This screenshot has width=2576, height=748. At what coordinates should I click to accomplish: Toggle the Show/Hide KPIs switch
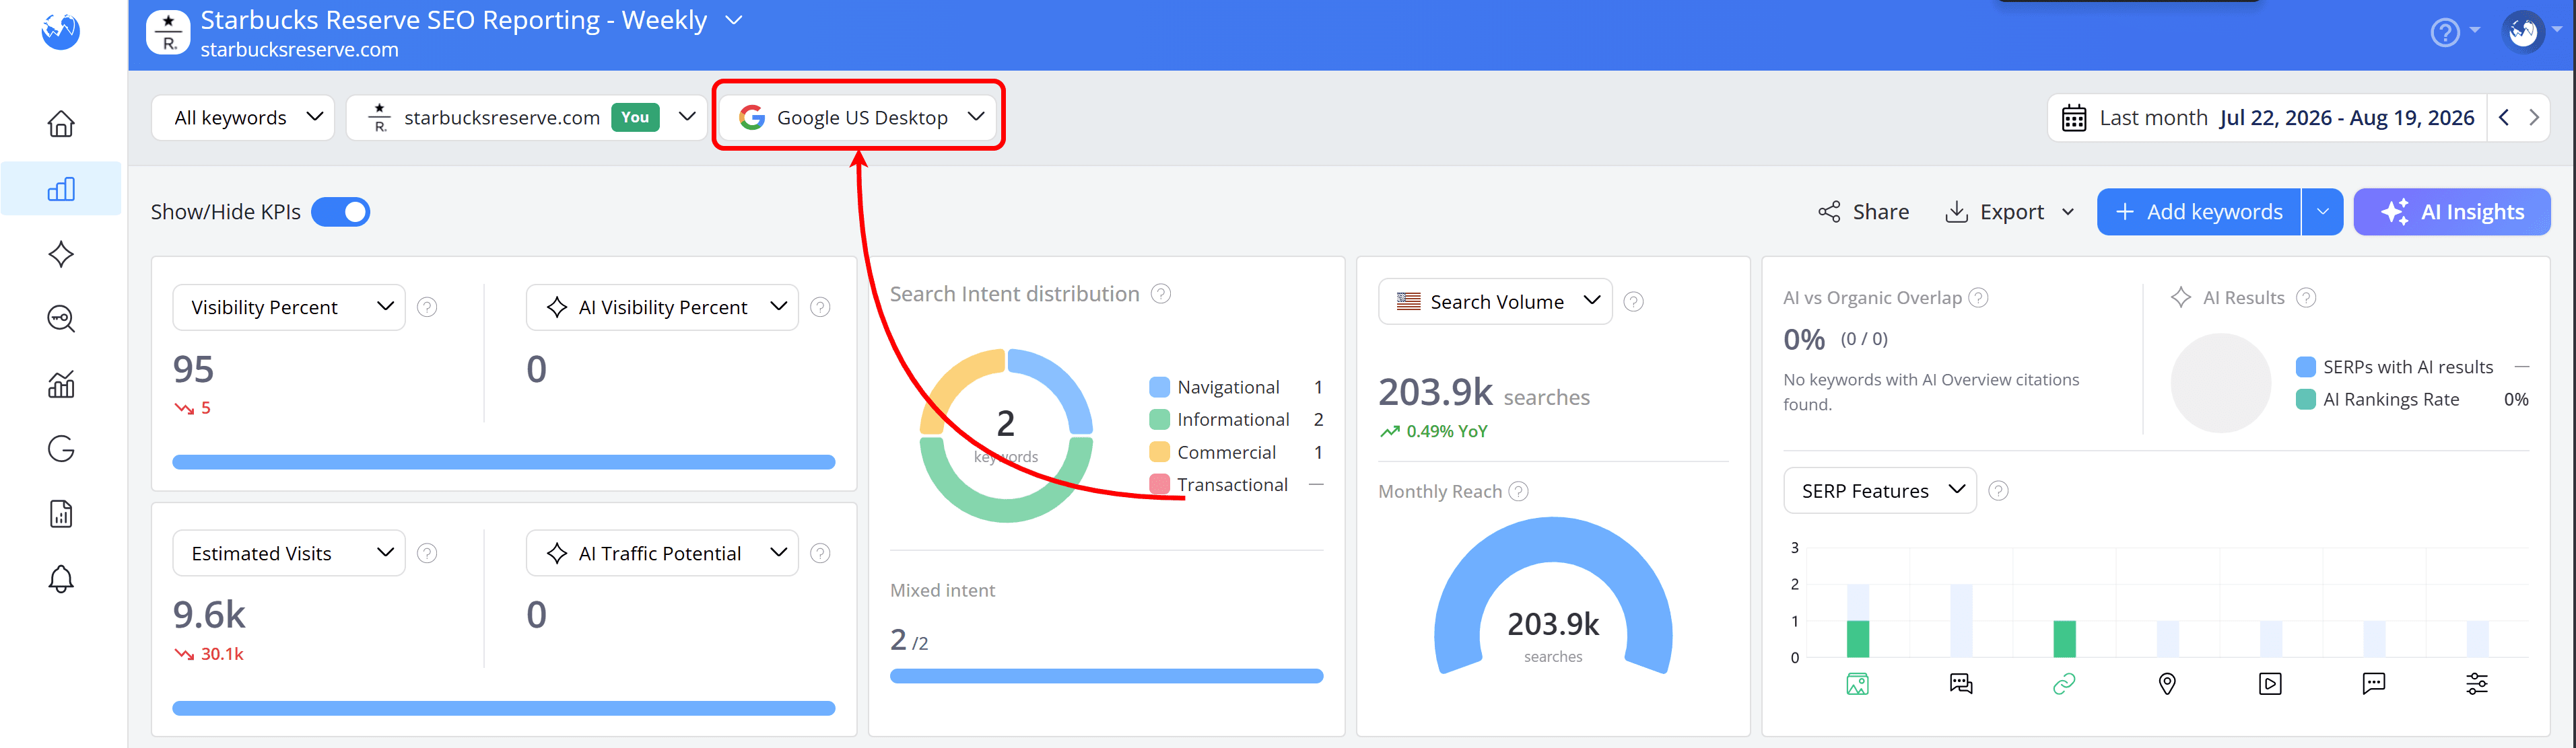pos(341,212)
